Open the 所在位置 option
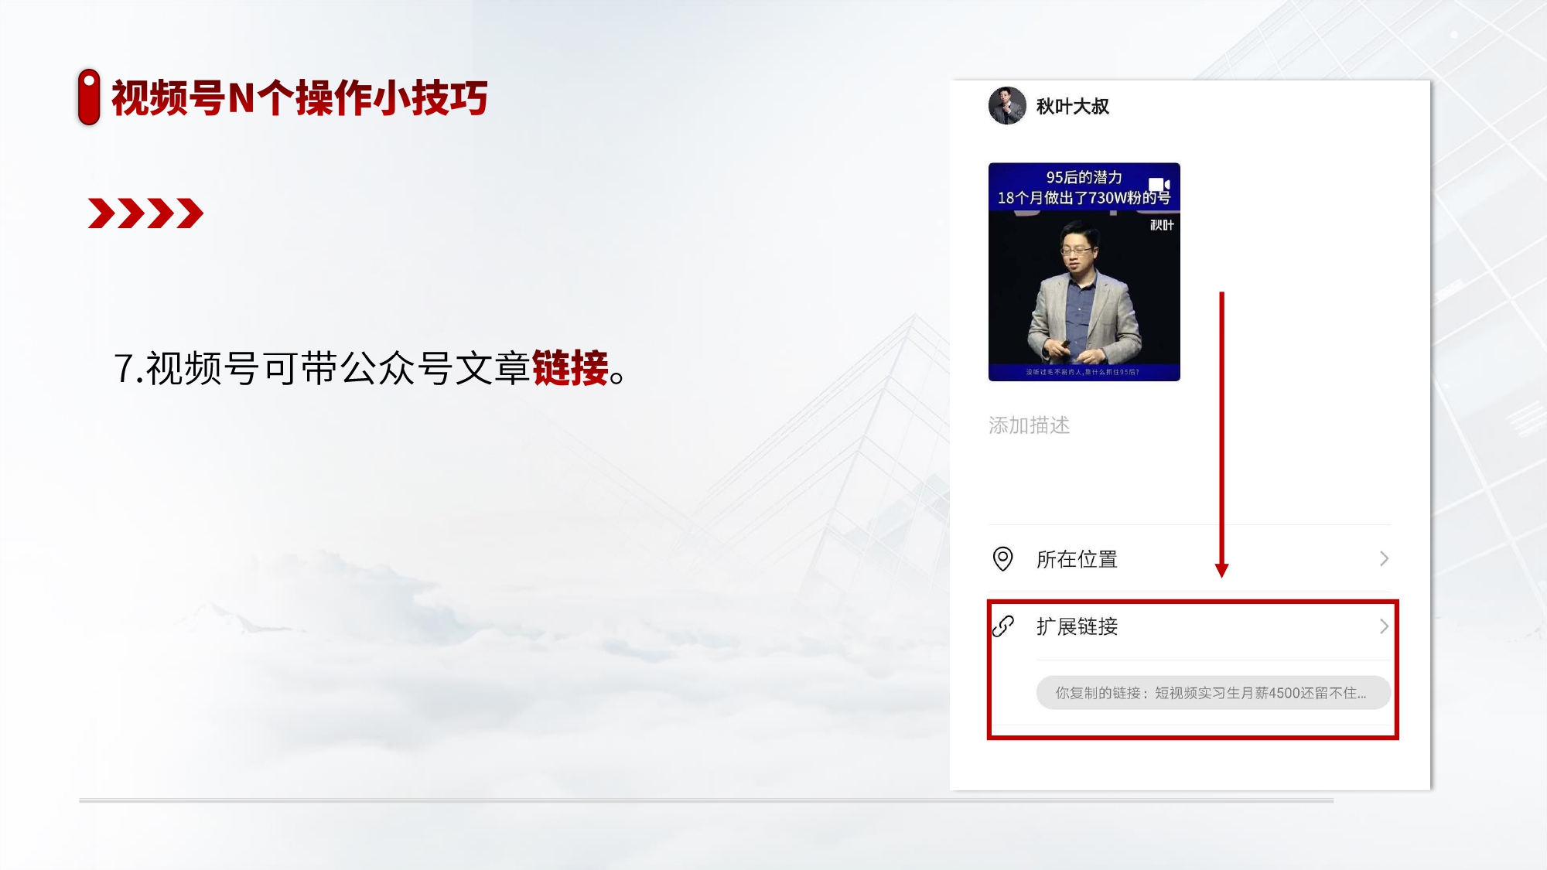 [1190, 558]
